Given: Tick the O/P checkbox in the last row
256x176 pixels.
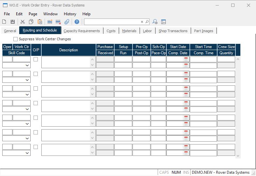Looking at the screenshot, I should 36,147.
